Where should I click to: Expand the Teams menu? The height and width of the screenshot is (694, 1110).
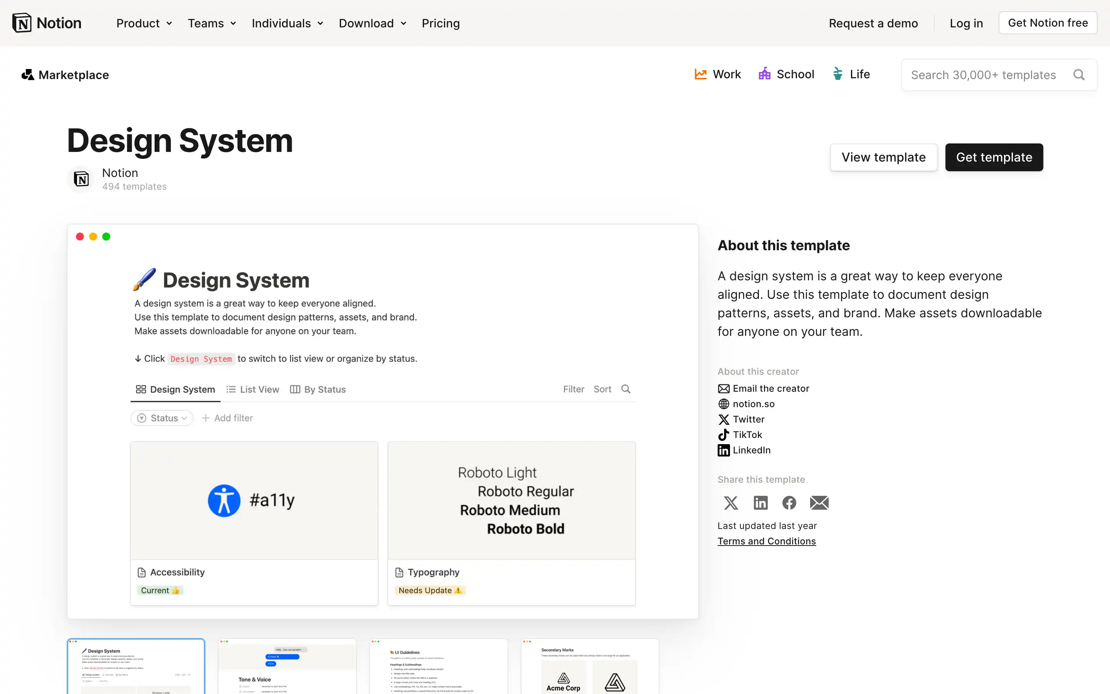[x=212, y=23]
